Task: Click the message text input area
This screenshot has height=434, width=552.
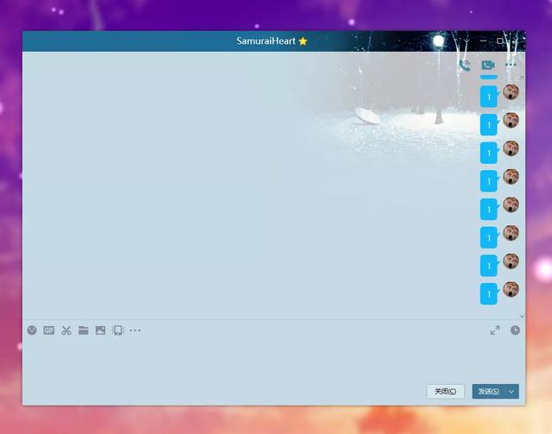Action: pos(273,359)
